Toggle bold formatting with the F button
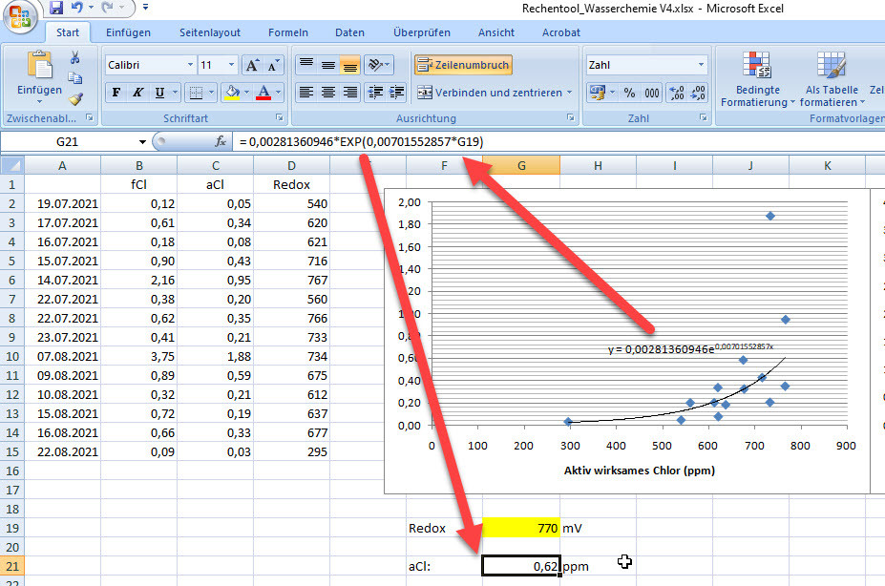This screenshot has height=586, width=885. (x=116, y=94)
